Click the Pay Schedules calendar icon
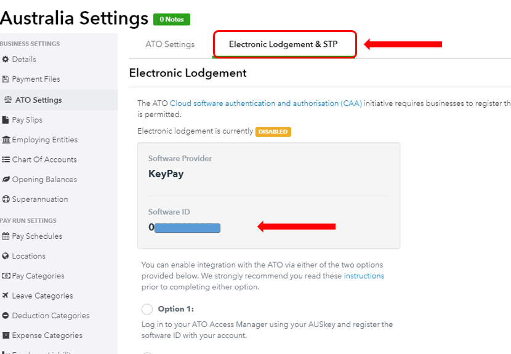This screenshot has height=354, width=511. point(6,236)
